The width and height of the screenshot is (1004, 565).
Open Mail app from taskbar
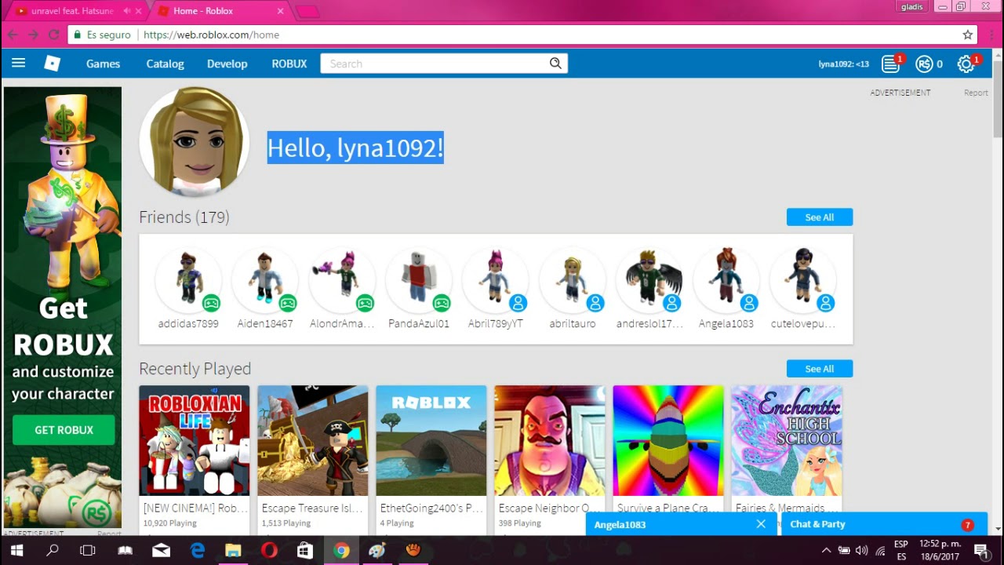(x=161, y=550)
